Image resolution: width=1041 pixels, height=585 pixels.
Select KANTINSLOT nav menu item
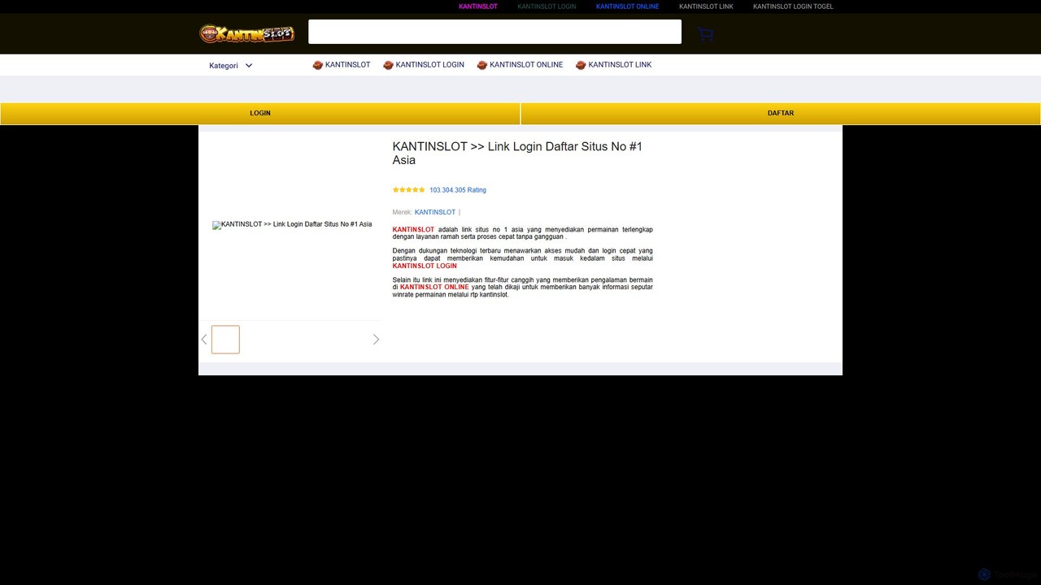point(342,65)
